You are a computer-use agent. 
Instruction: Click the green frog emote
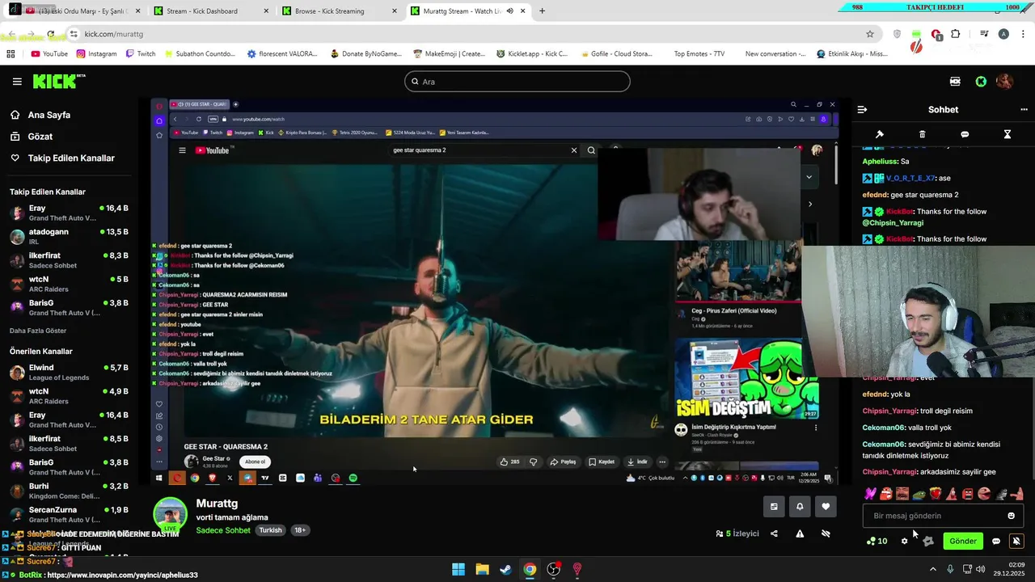[919, 494]
